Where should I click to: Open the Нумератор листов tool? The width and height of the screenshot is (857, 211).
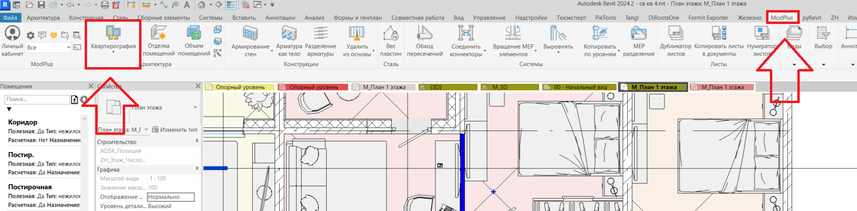pyautogui.click(x=762, y=41)
